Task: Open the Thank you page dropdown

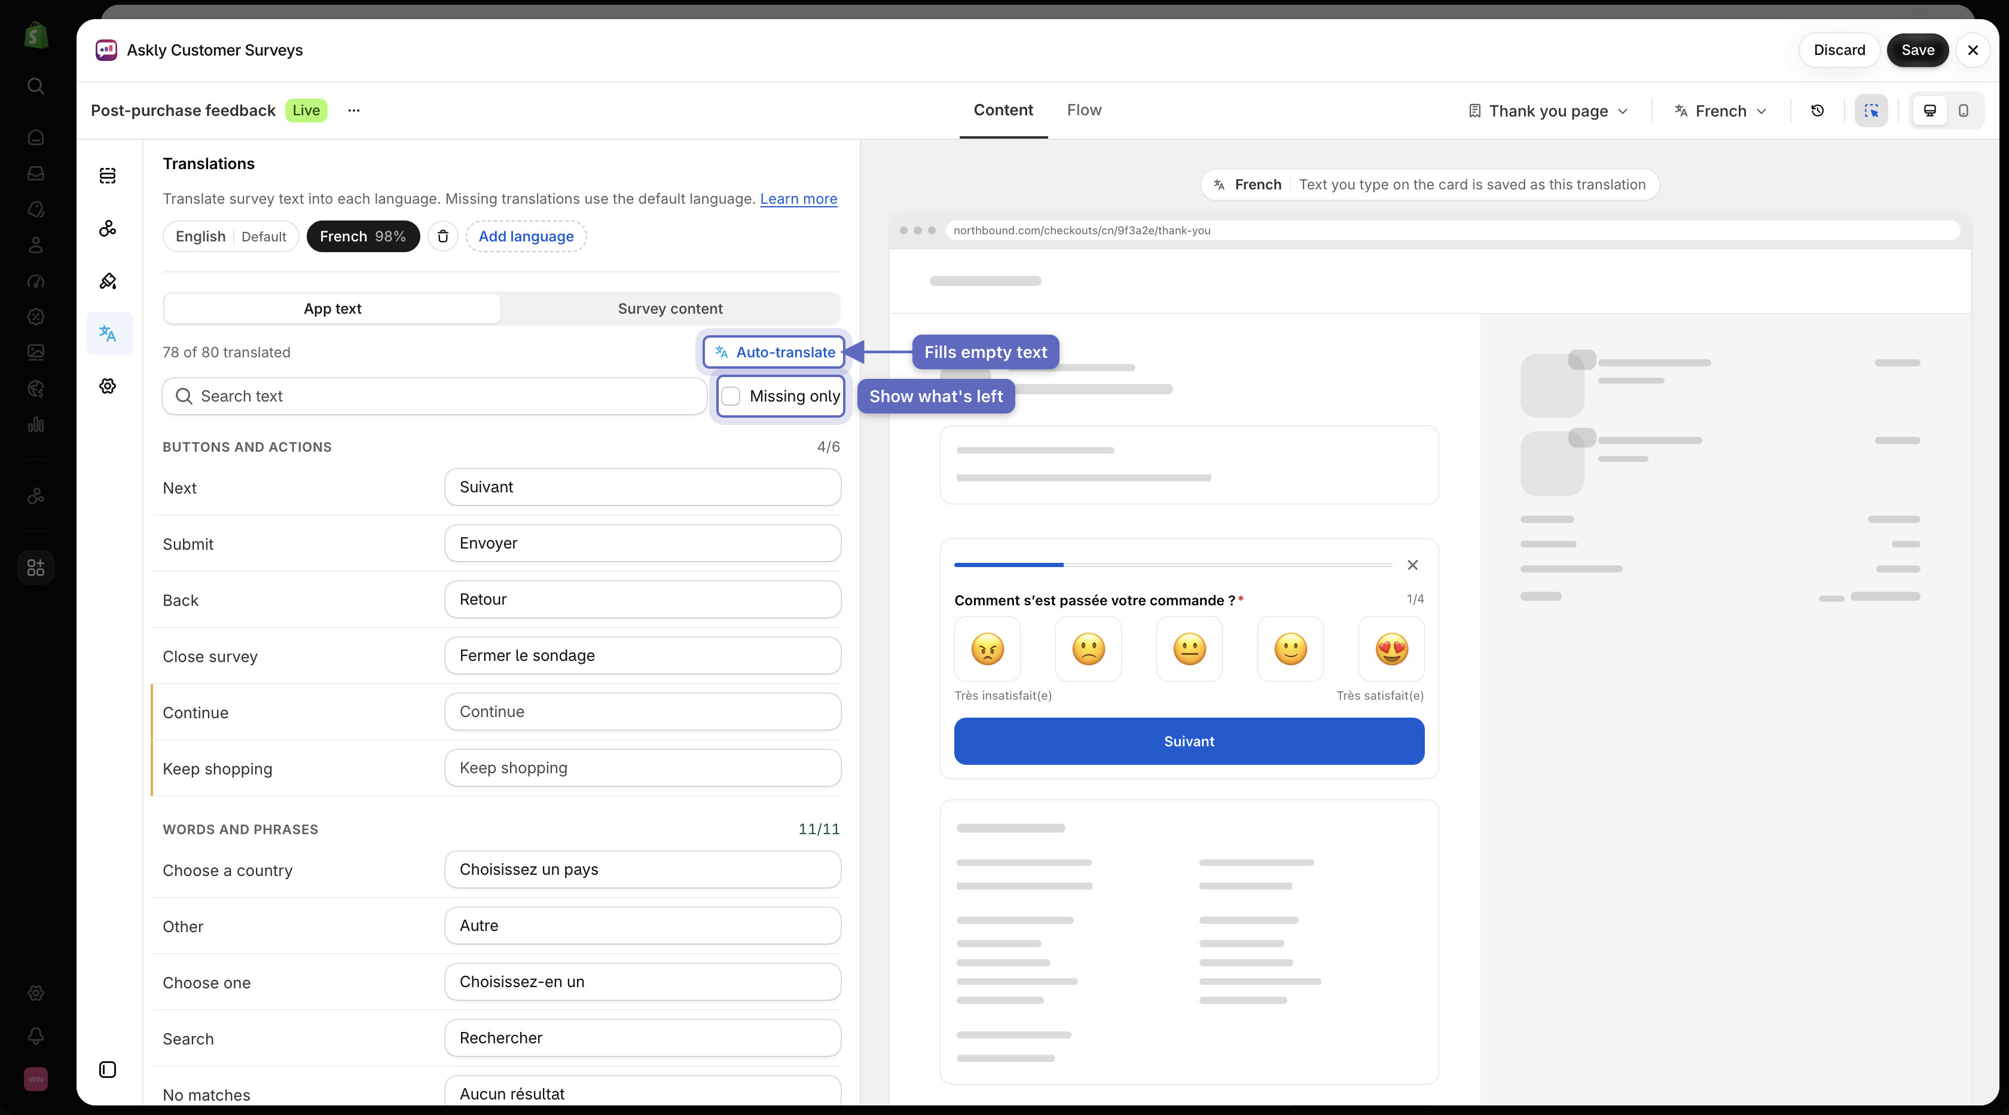Action: 1549,111
